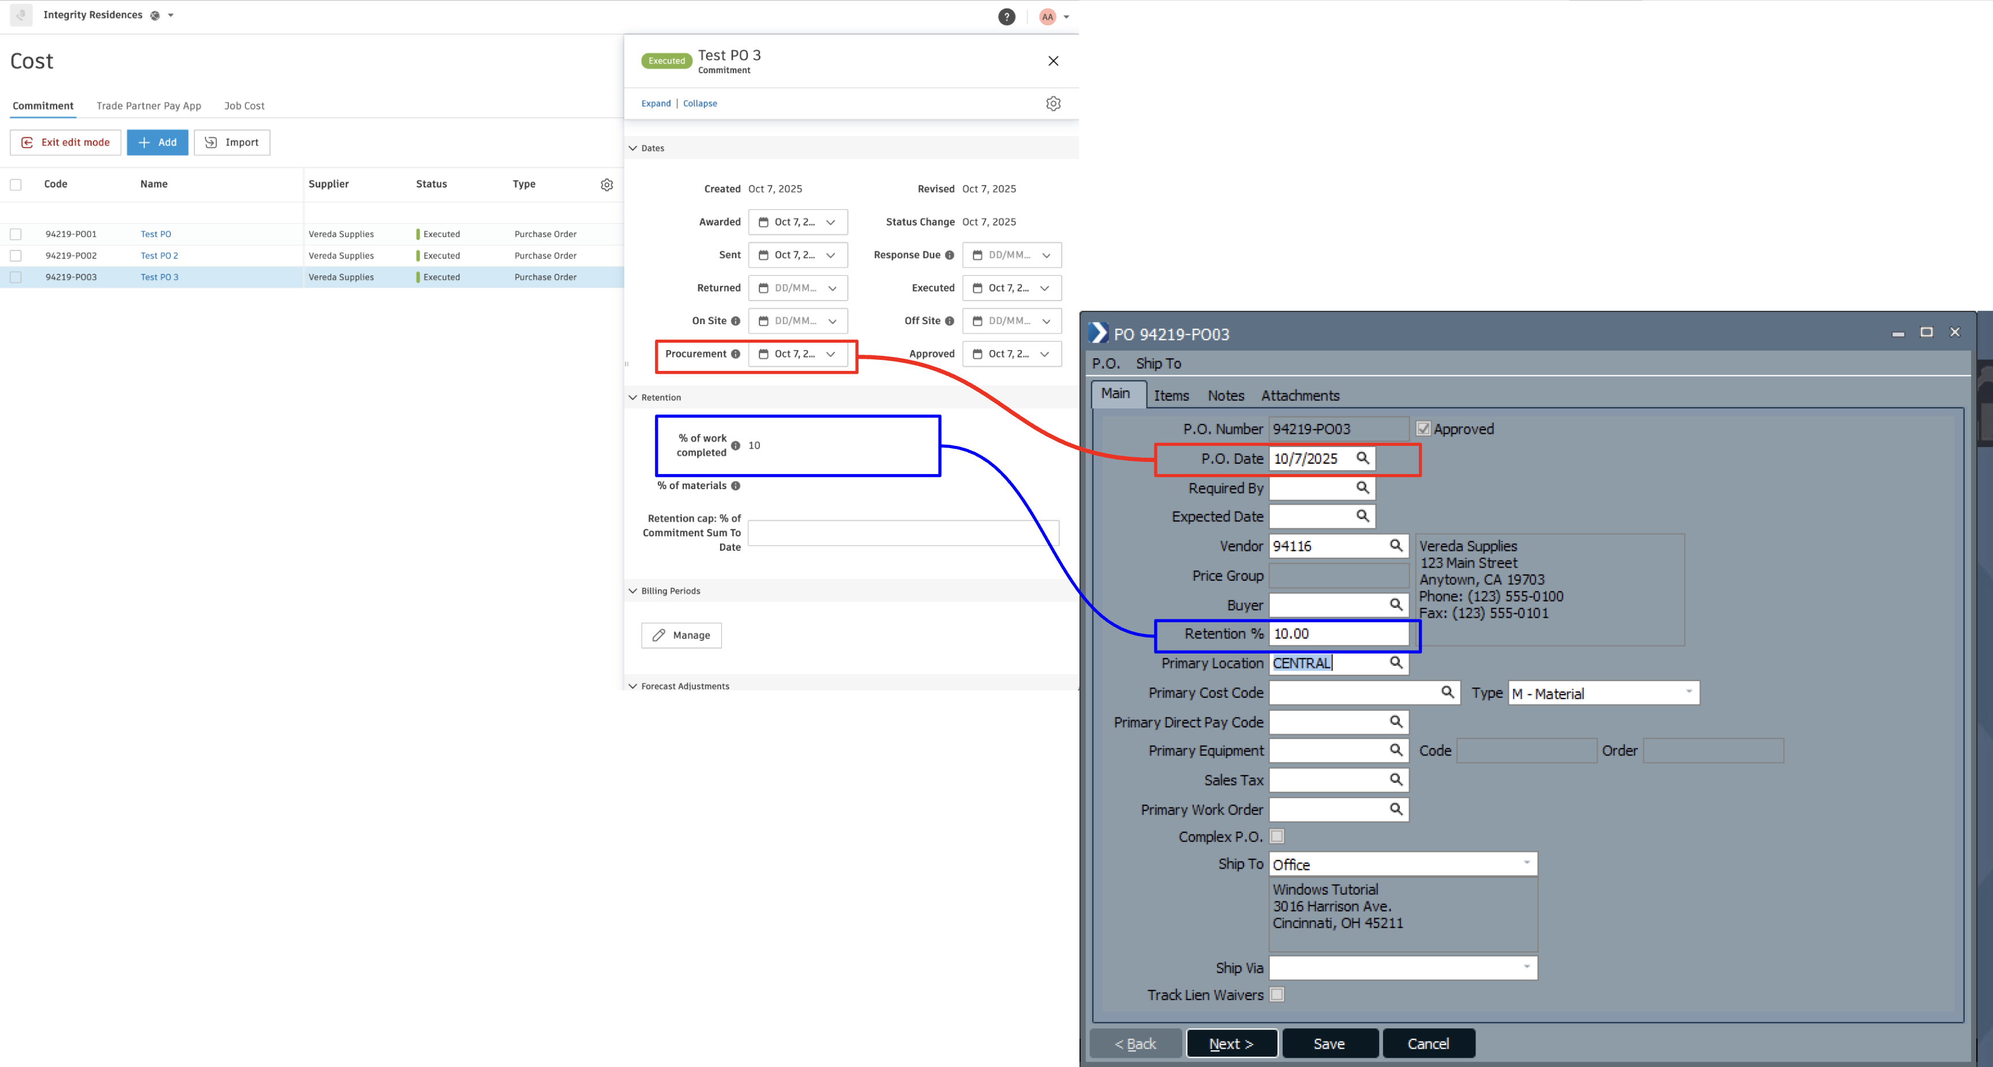Click the pencil icon on Manage button

pos(659,635)
